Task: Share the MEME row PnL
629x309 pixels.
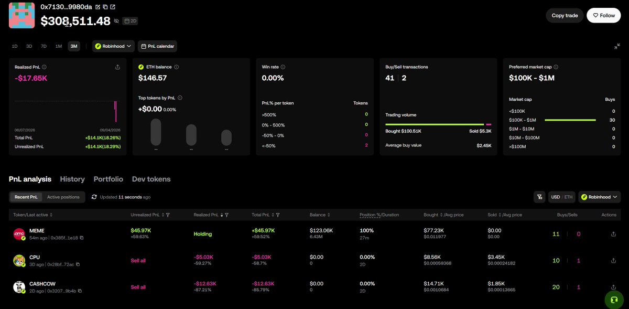Action: click(x=613, y=234)
